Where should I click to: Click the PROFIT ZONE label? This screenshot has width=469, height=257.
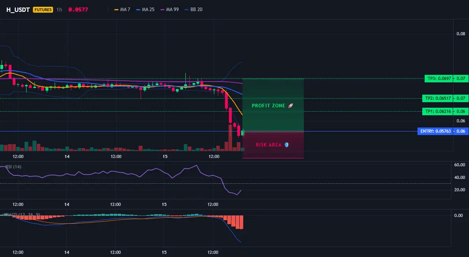[x=268, y=106]
